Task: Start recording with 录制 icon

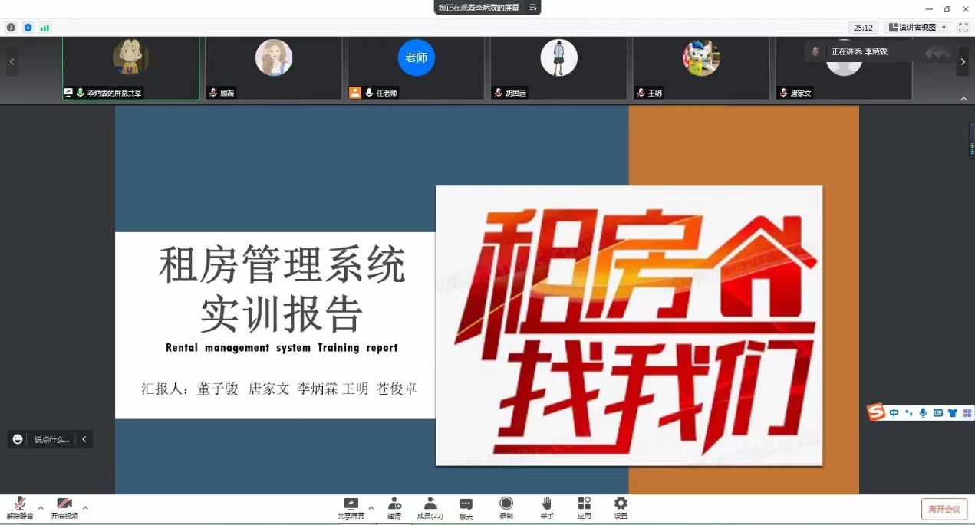Action: coord(506,507)
